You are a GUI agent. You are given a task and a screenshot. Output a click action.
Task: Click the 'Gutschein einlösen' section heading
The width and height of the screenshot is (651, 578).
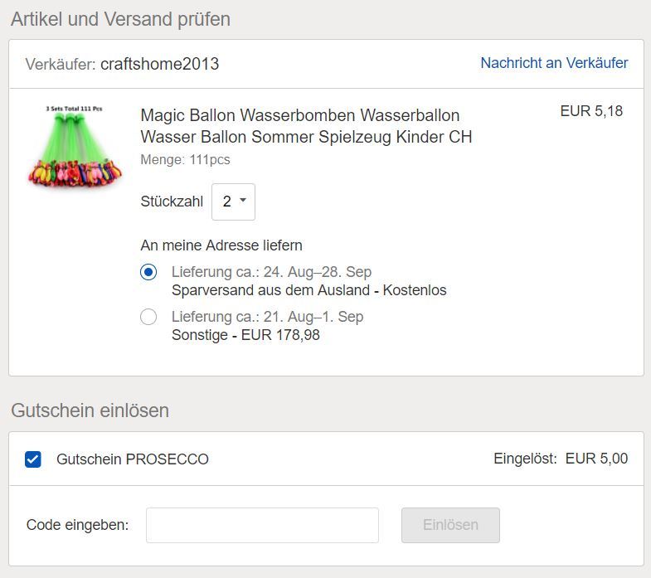(x=90, y=410)
